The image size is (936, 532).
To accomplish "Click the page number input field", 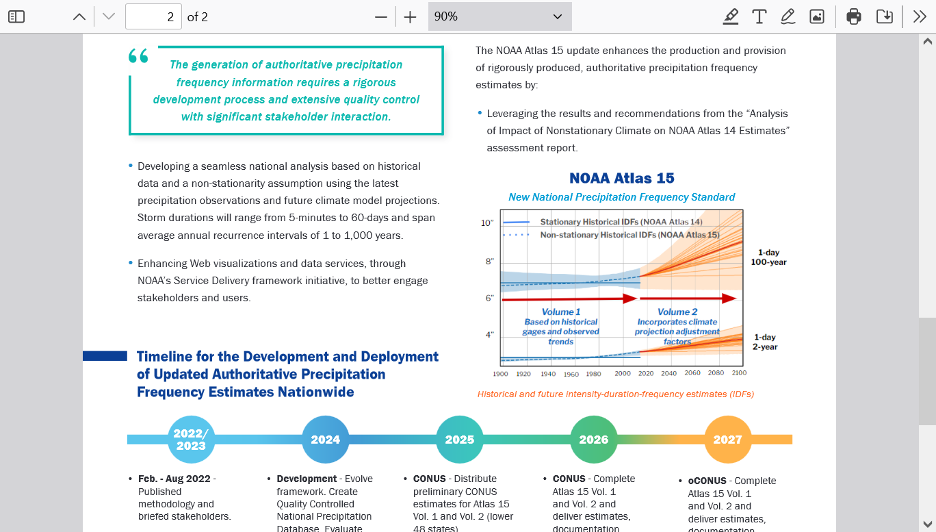I will pyautogui.click(x=153, y=16).
